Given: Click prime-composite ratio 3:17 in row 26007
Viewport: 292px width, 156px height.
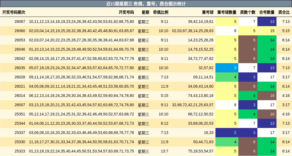Looking at the screenshot, I should (x=286, y=105).
